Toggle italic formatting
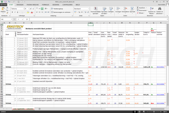169x113 pixels. point(14,12)
